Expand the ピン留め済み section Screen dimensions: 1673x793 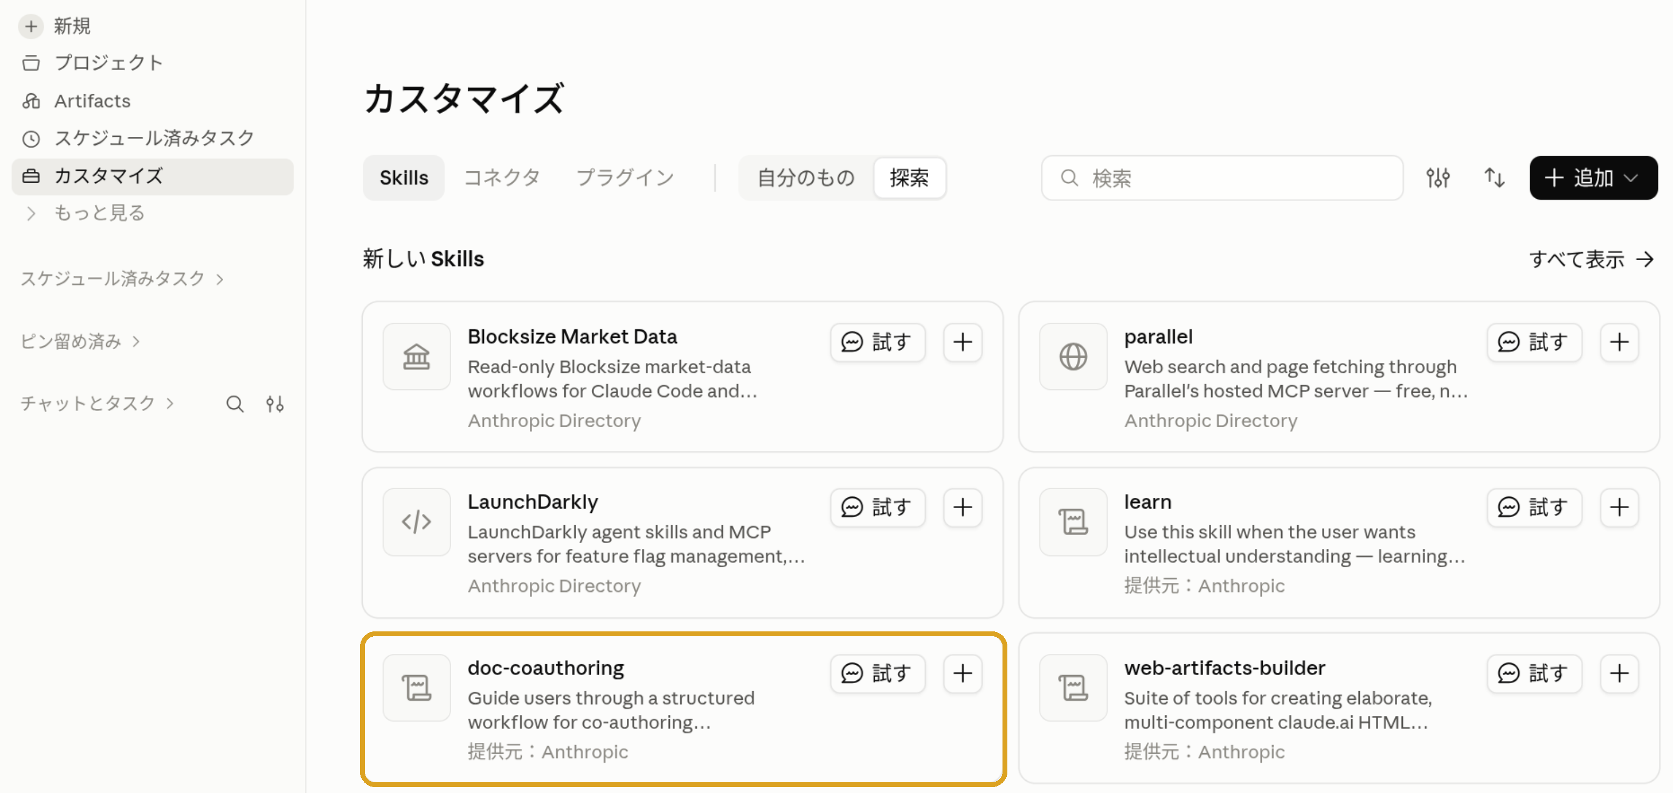tap(80, 342)
